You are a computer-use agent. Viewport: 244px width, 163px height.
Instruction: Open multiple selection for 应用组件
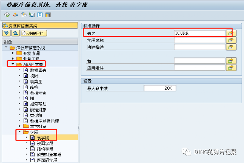[x=231, y=68]
